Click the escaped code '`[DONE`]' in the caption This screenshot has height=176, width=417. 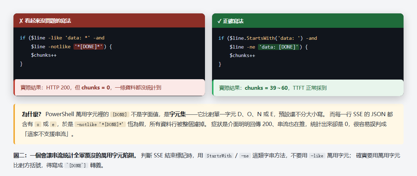[x=76, y=166]
